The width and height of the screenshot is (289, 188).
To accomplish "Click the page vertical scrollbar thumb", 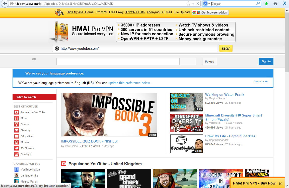I will [287, 42].
